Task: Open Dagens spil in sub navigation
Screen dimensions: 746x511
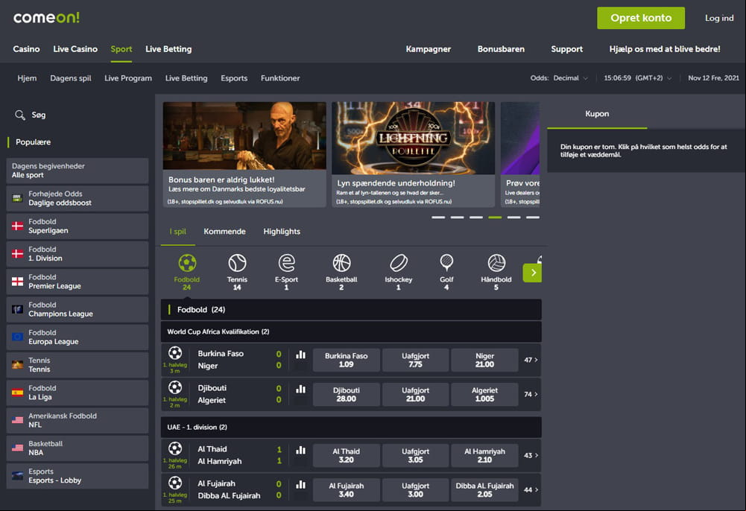Action: (71, 78)
